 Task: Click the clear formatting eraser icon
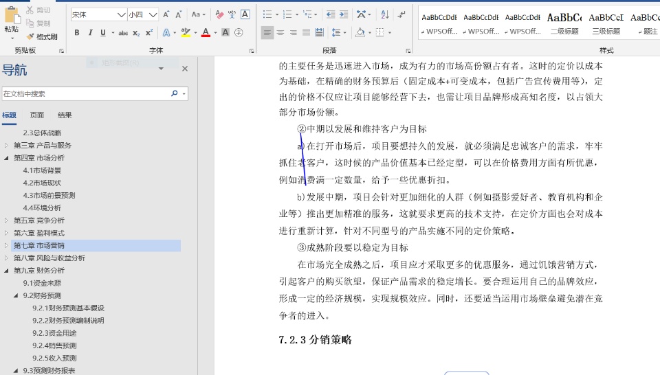219,14
